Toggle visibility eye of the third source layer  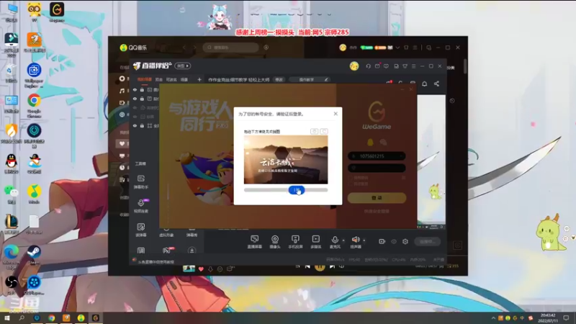135,107
